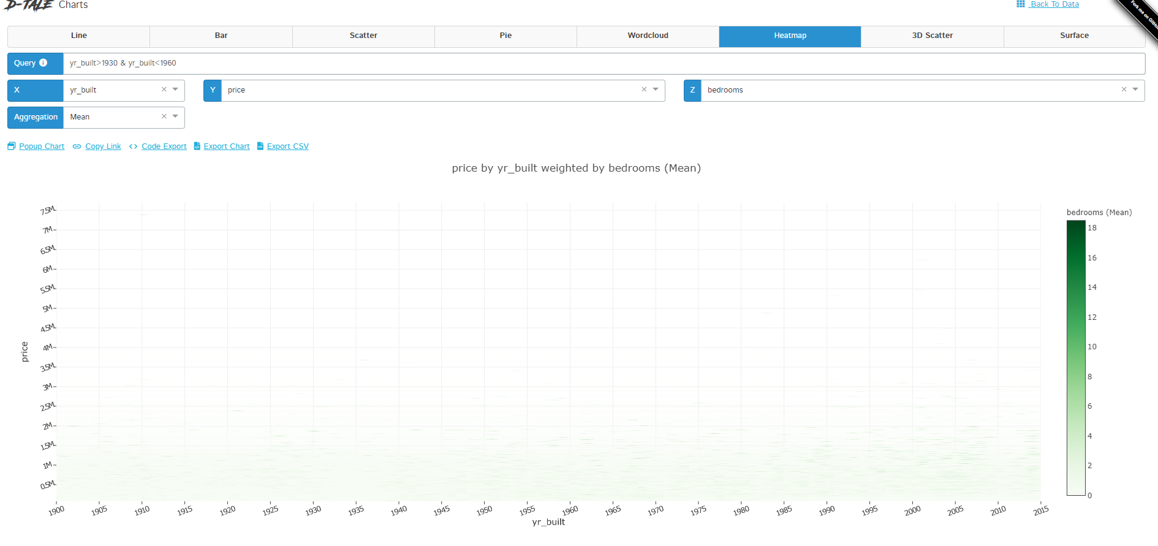Expand the Y axis dropdown arrow
Image resolution: width=1158 pixels, height=546 pixels.
pyautogui.click(x=656, y=89)
